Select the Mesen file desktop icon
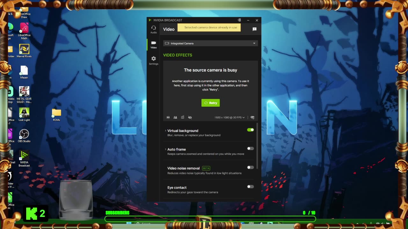Screen dimensions: 408x229 [24, 72]
